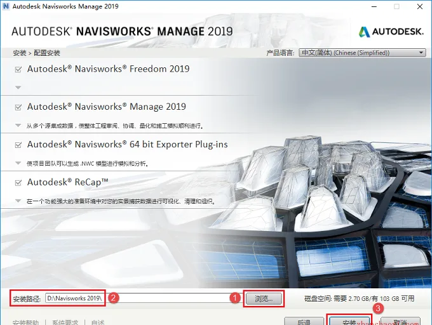Screen dimensions: 432x325
Task: Click the 后退 back button
Action: (x=304, y=322)
